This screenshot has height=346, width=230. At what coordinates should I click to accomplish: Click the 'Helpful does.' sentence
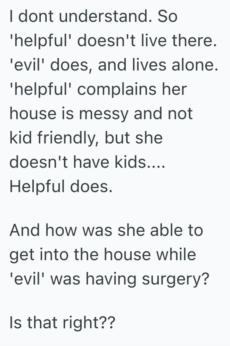coord(61,187)
